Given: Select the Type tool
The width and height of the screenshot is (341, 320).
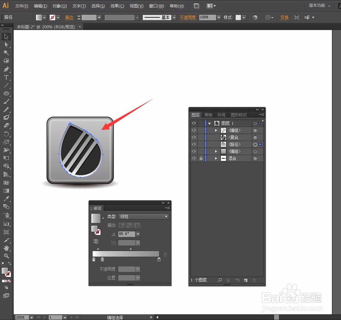Looking at the screenshot, I should [6, 77].
